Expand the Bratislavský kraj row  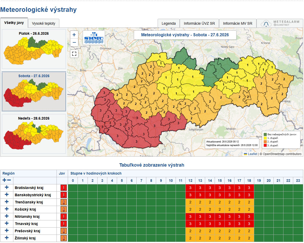7,187
